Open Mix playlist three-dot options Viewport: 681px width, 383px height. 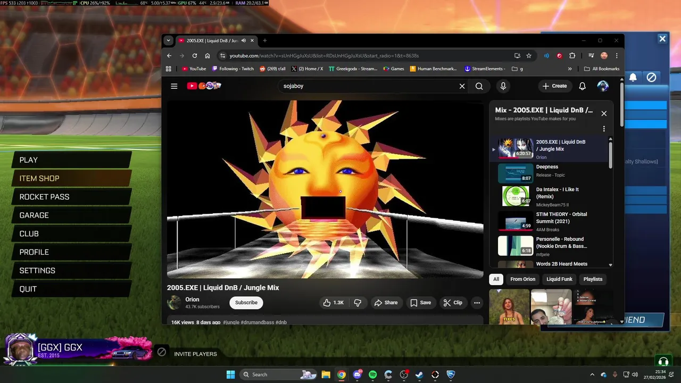point(604,129)
